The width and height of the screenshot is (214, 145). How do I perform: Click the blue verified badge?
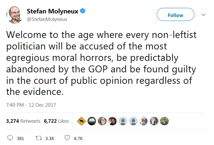click(x=83, y=11)
